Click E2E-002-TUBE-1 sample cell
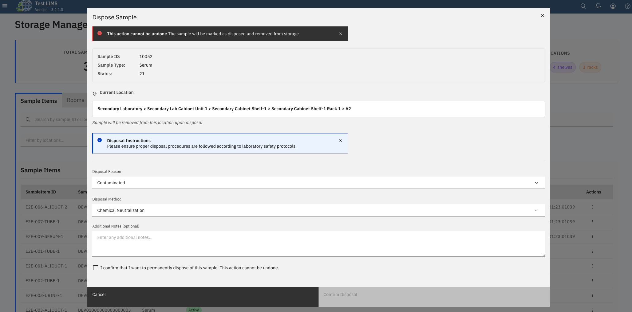The height and width of the screenshot is (312, 632). (x=42, y=281)
